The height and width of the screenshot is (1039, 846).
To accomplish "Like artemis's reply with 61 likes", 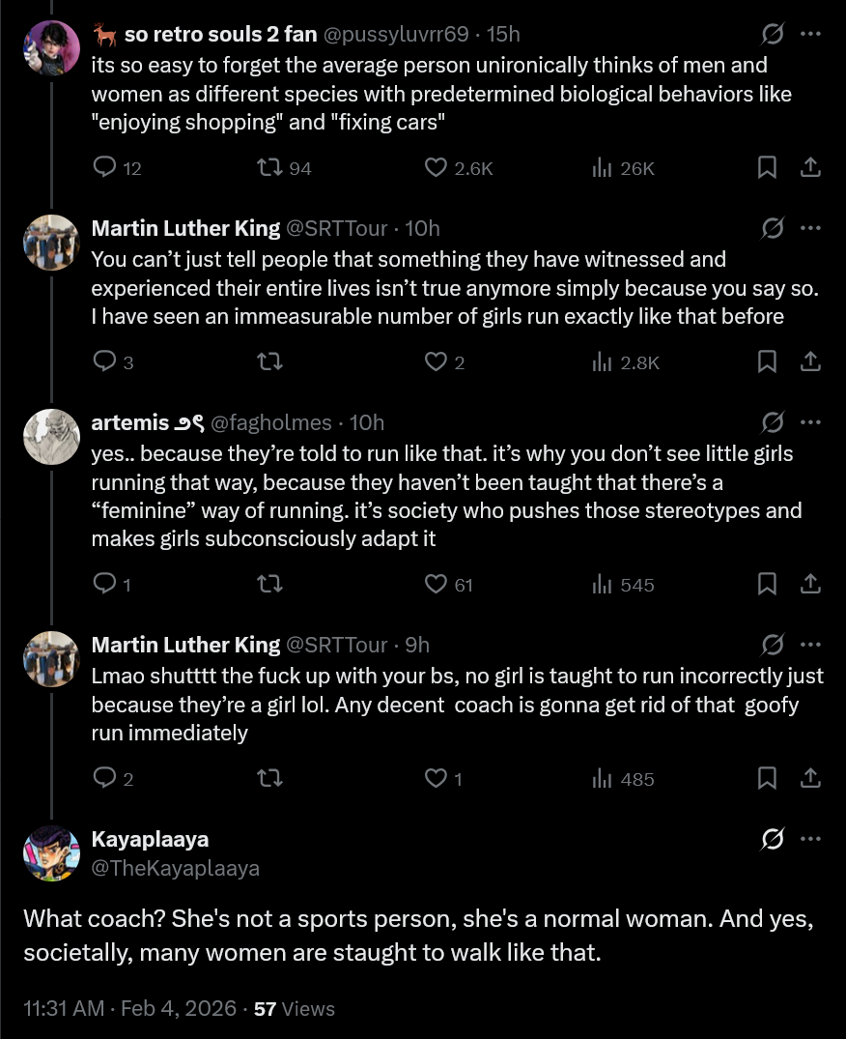I will (437, 584).
